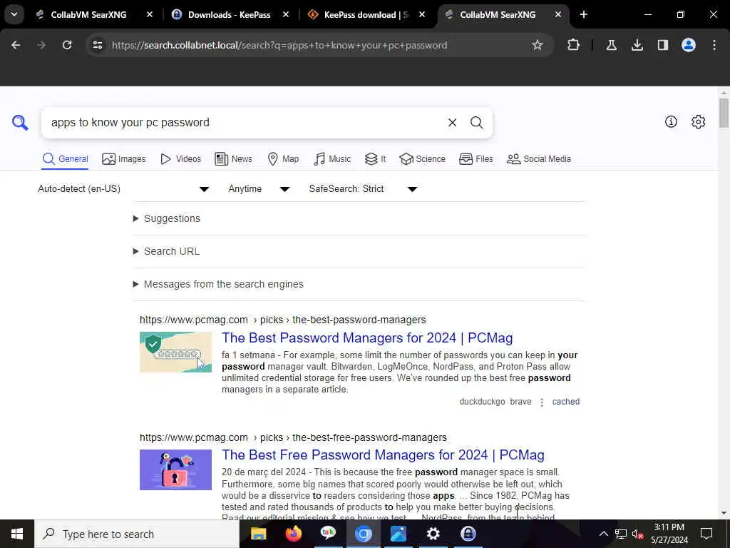Viewport: 730px width, 548px height.
Task: Select the Map search category
Action: [283, 159]
